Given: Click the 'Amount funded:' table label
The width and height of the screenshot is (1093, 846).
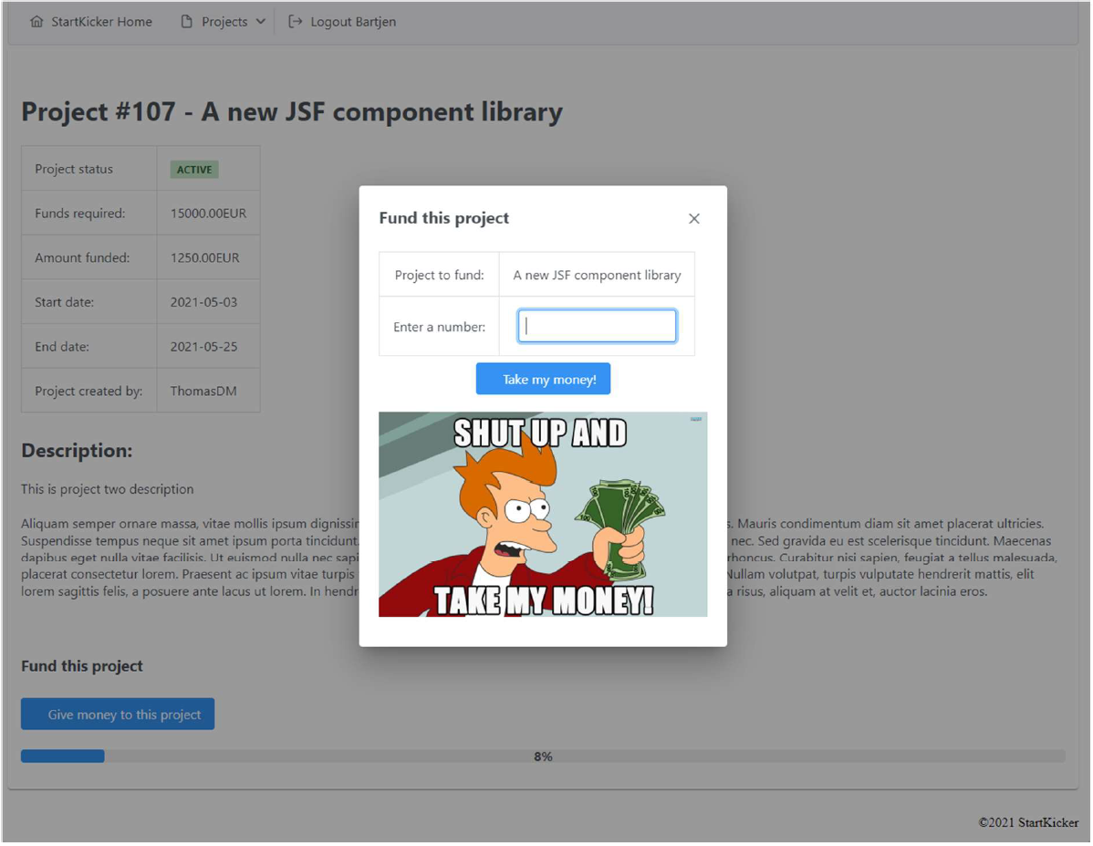Looking at the screenshot, I should pos(82,258).
